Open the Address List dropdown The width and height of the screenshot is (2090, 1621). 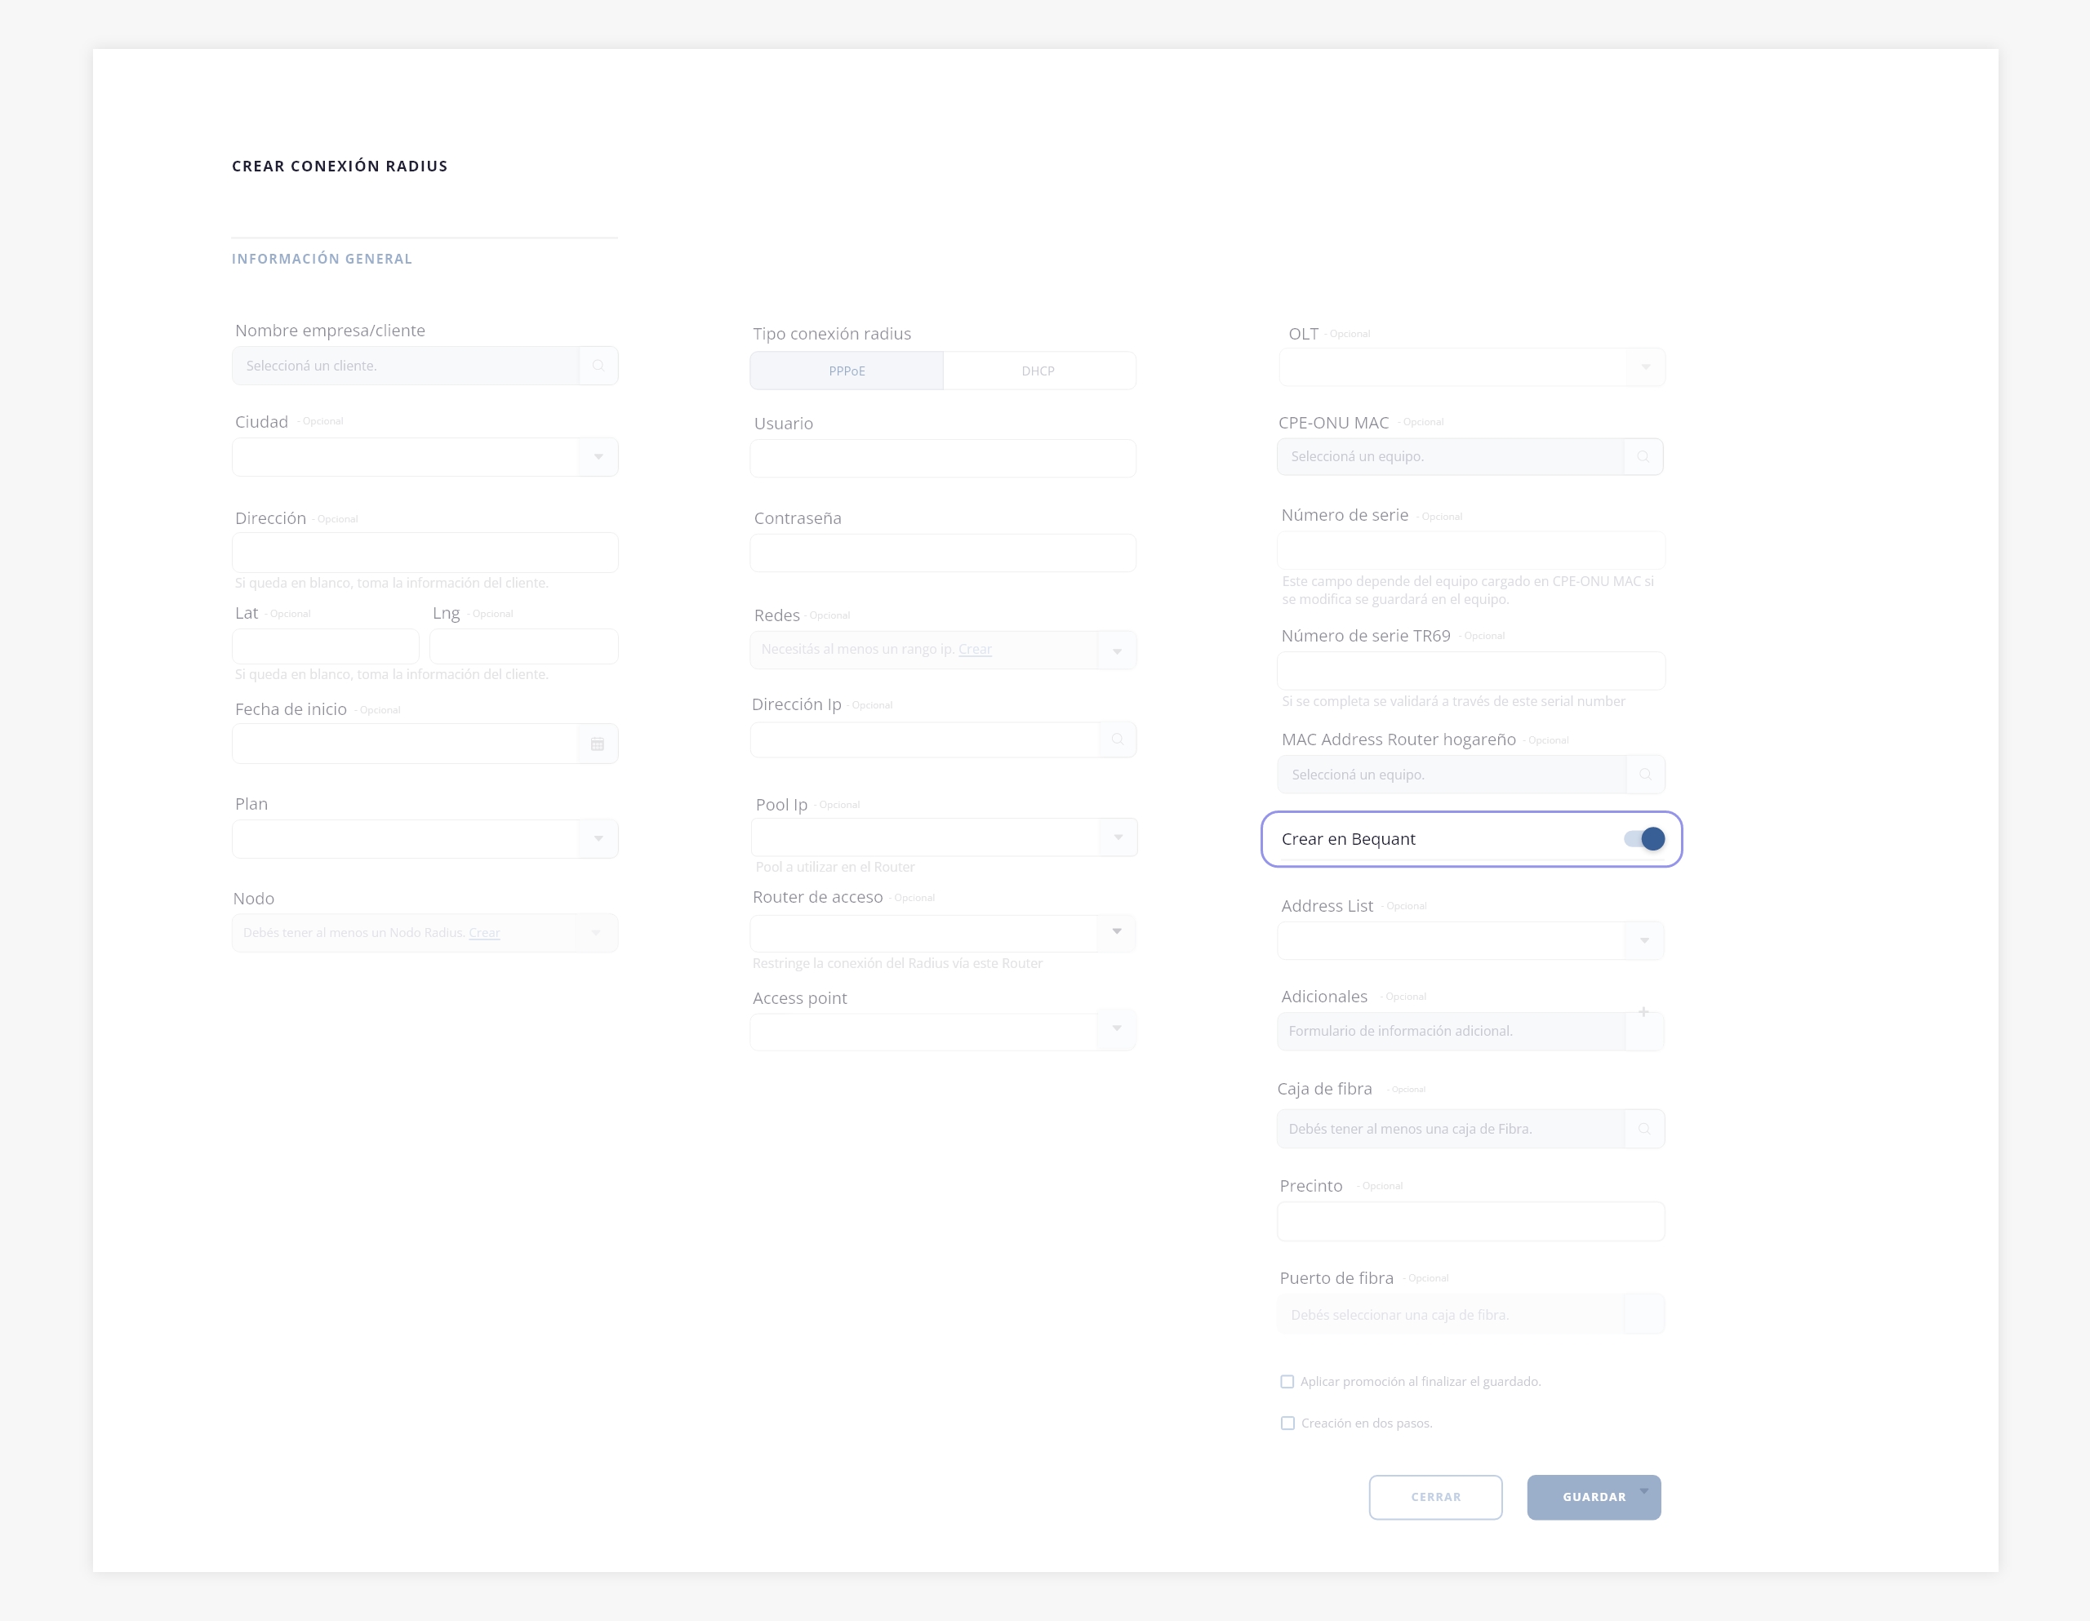coord(1644,940)
